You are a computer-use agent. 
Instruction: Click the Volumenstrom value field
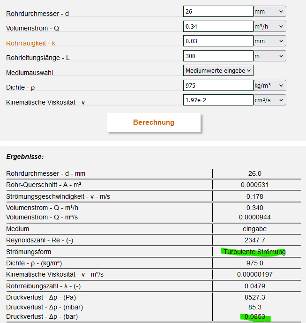[218, 26]
